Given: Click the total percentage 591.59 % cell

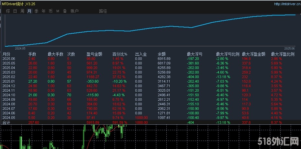Looking at the screenshot, I should (x=120, y=122).
